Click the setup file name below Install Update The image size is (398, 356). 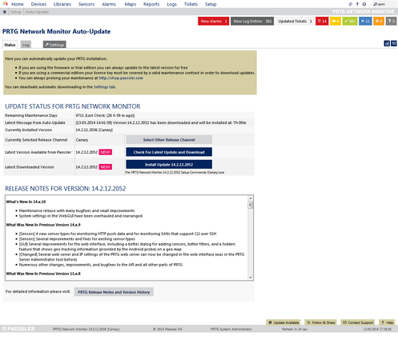point(175,173)
